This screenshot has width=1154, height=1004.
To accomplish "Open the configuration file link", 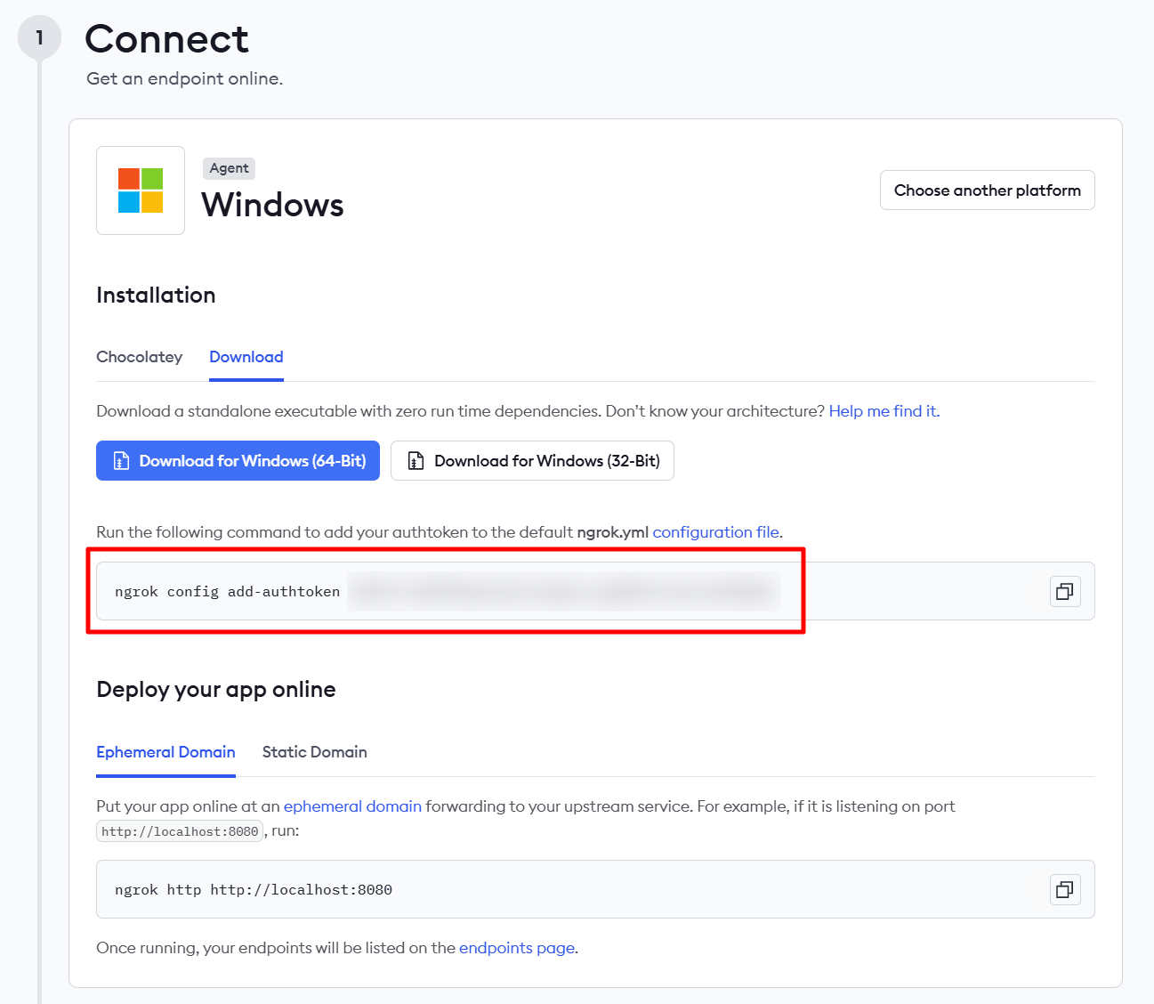I will (x=715, y=531).
